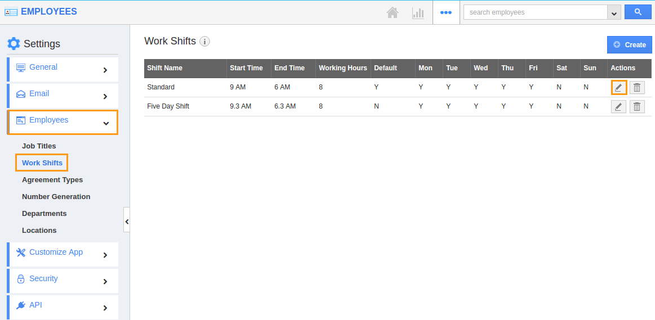Delete the Five Day Shift row
655x320 pixels.
[637, 107]
